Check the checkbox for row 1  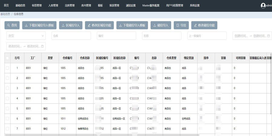[8, 68]
